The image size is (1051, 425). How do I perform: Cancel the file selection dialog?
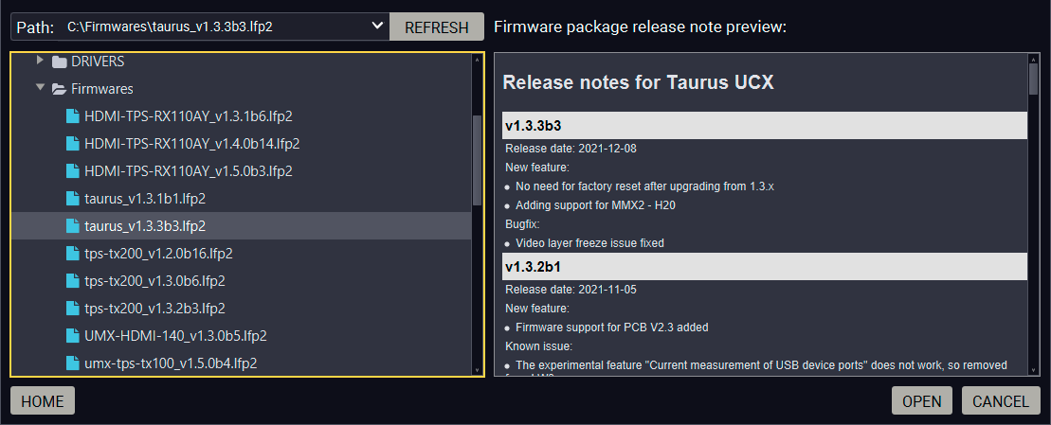tap(1001, 401)
